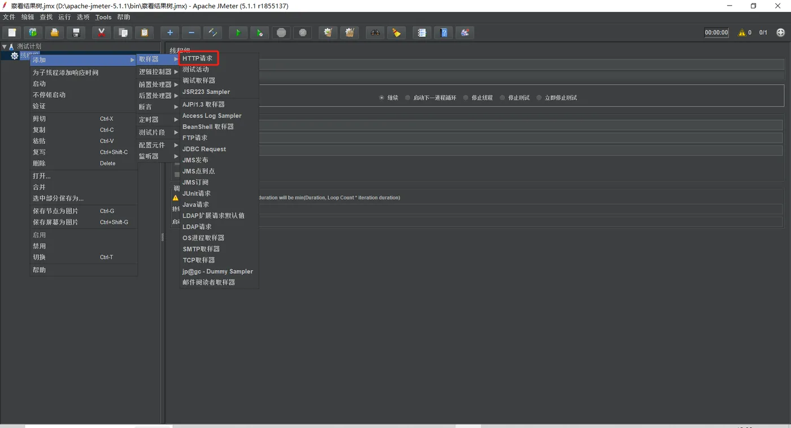Click the Save floppy disk icon
Viewport: 791px width, 428px height.
tap(76, 33)
